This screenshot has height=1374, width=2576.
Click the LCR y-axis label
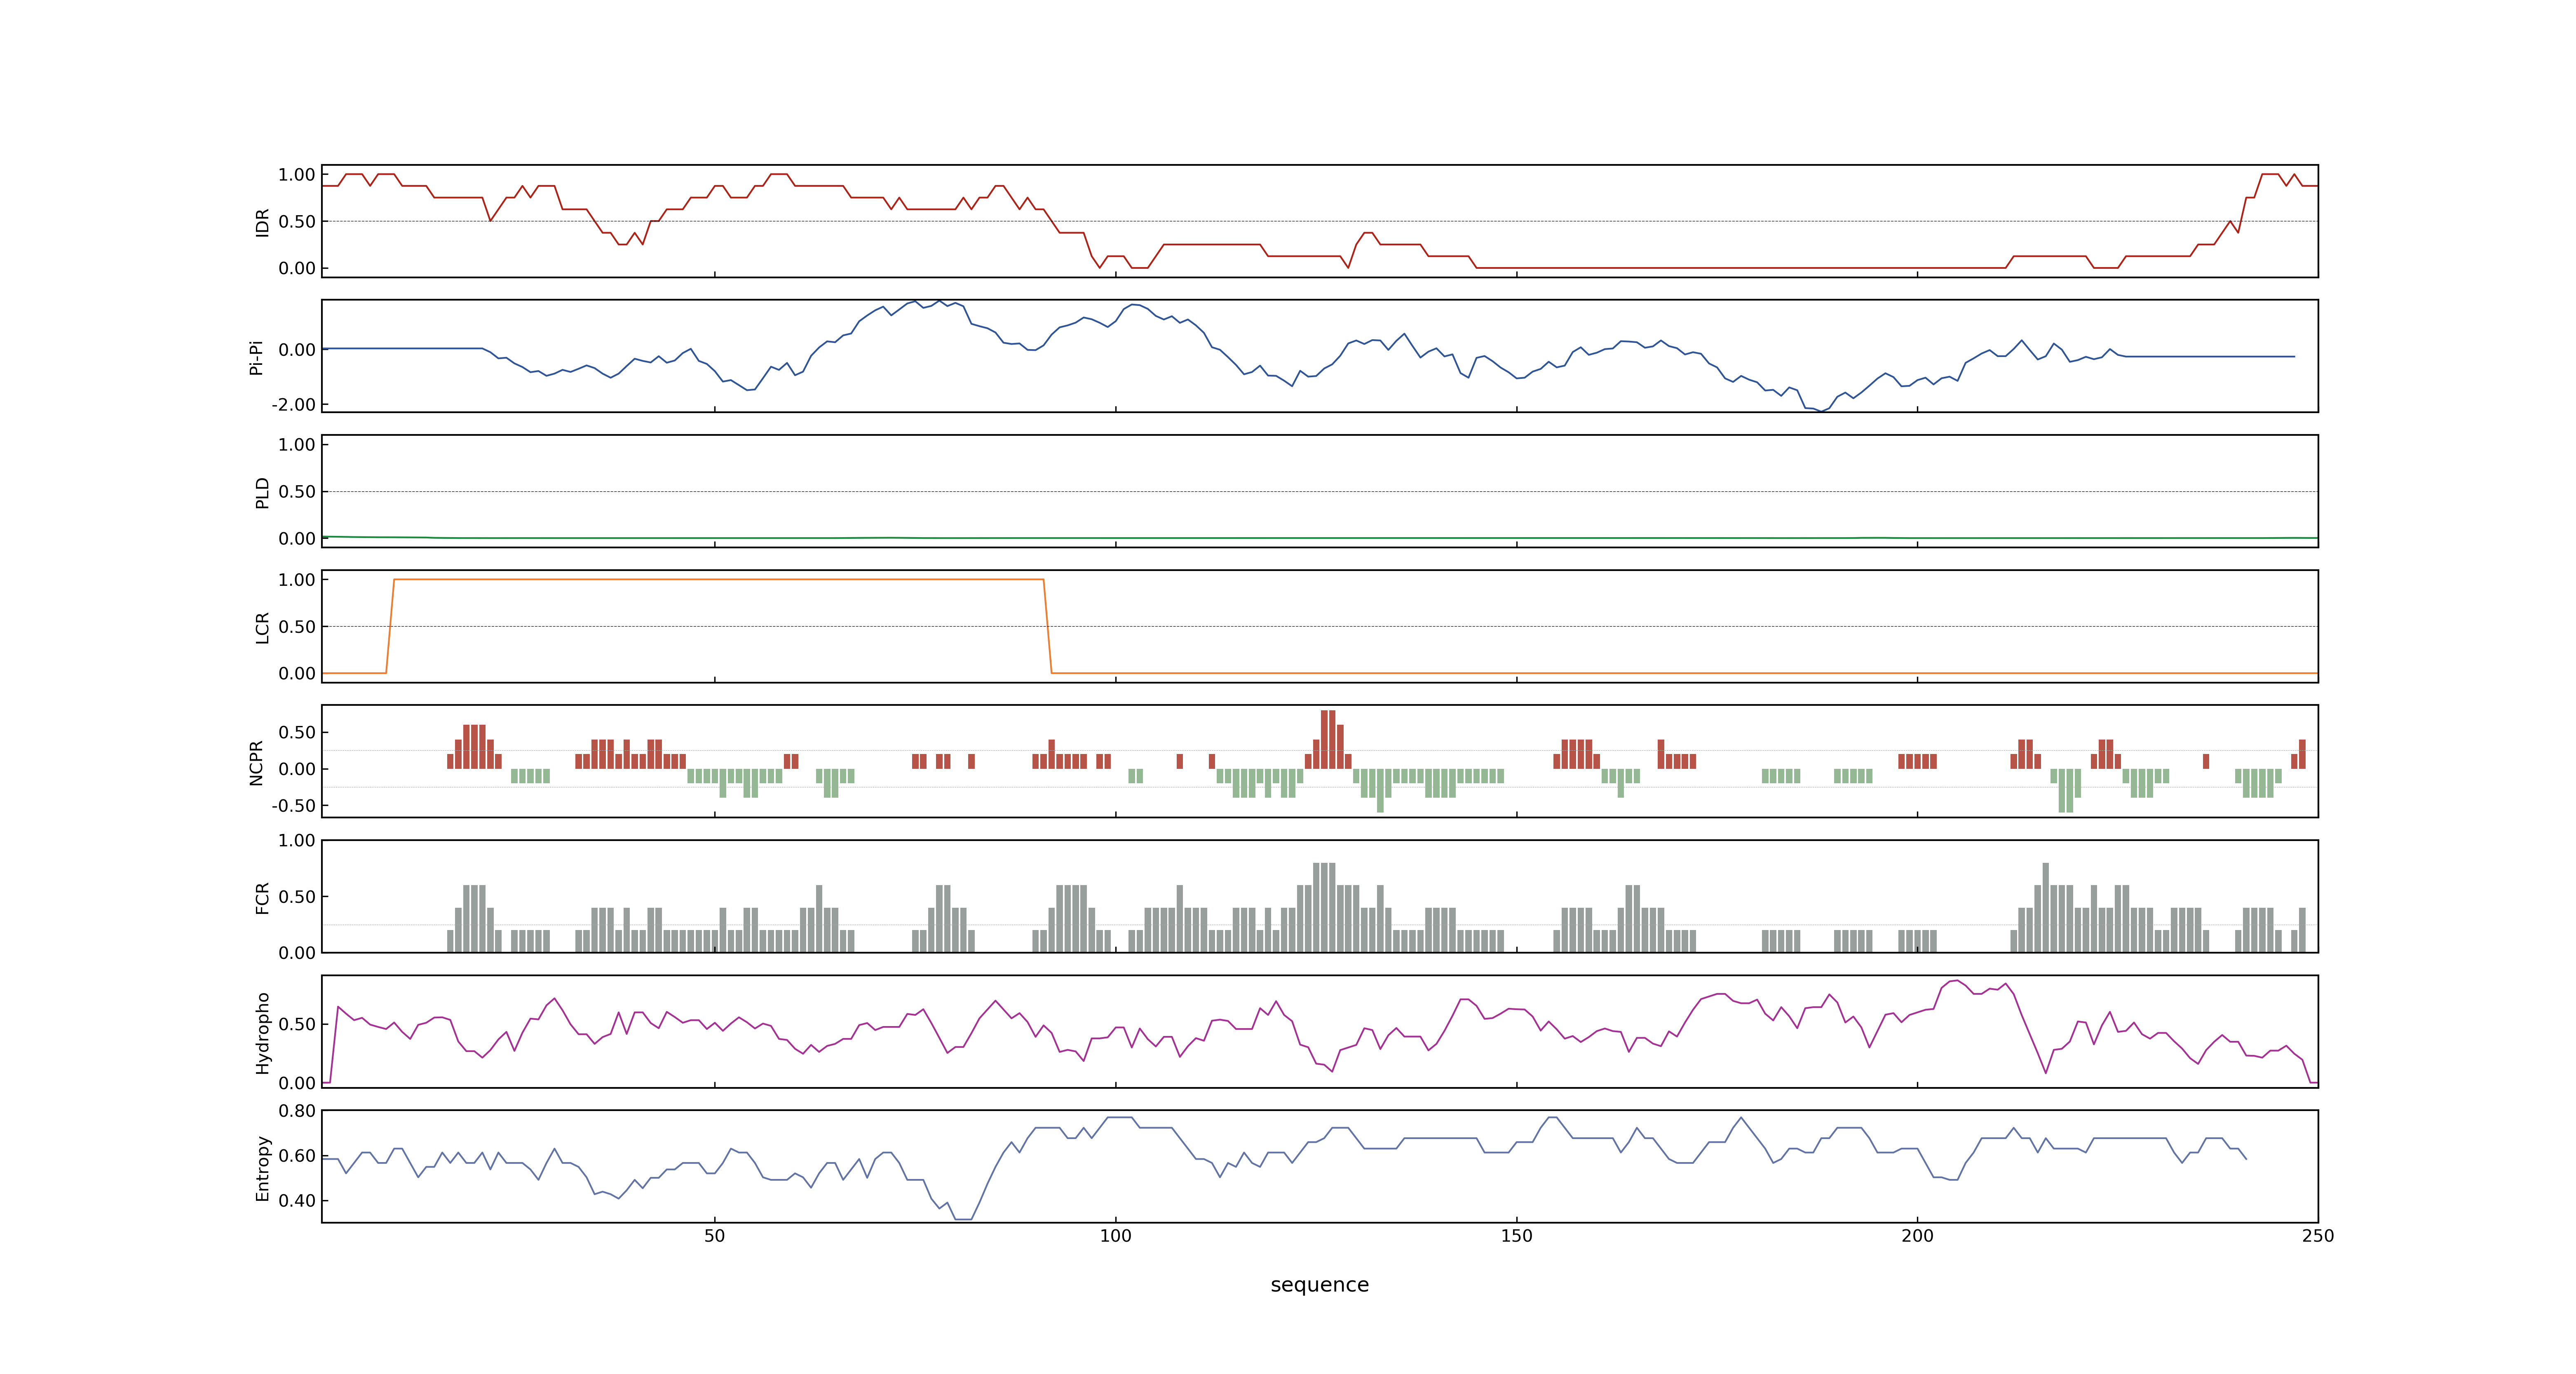[262, 628]
